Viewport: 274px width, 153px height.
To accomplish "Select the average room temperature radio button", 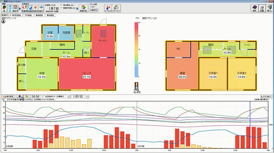I will click(x=23, y=15).
